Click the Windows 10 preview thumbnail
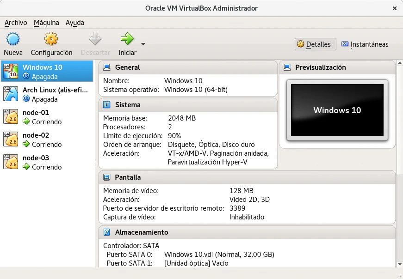The image size is (403, 279). (x=337, y=110)
